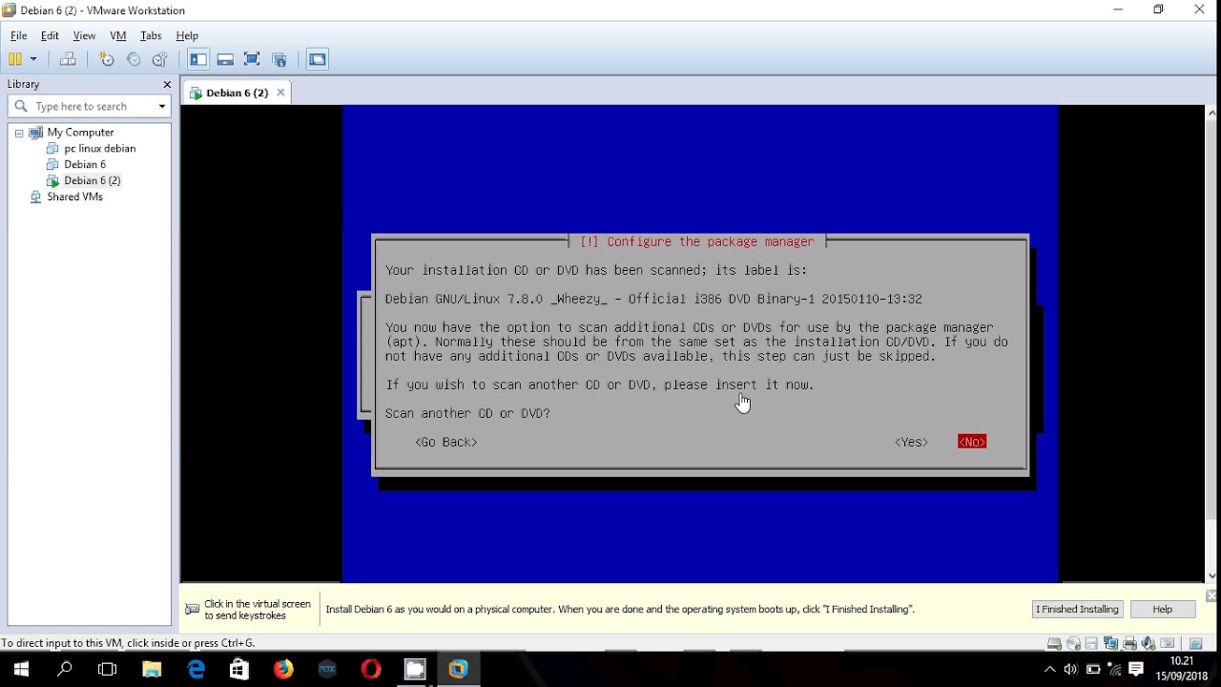Click the I Finished Installing button
This screenshot has width=1221, height=687.
1078,609
